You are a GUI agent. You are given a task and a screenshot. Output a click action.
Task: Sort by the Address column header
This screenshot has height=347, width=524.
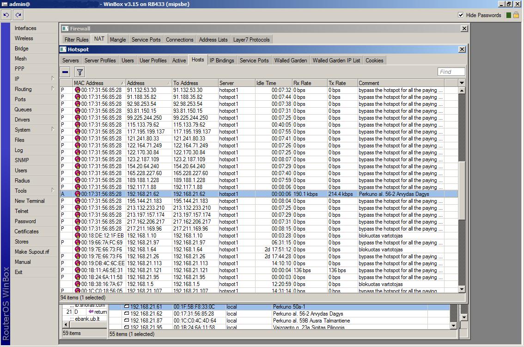pyautogui.click(x=149, y=83)
